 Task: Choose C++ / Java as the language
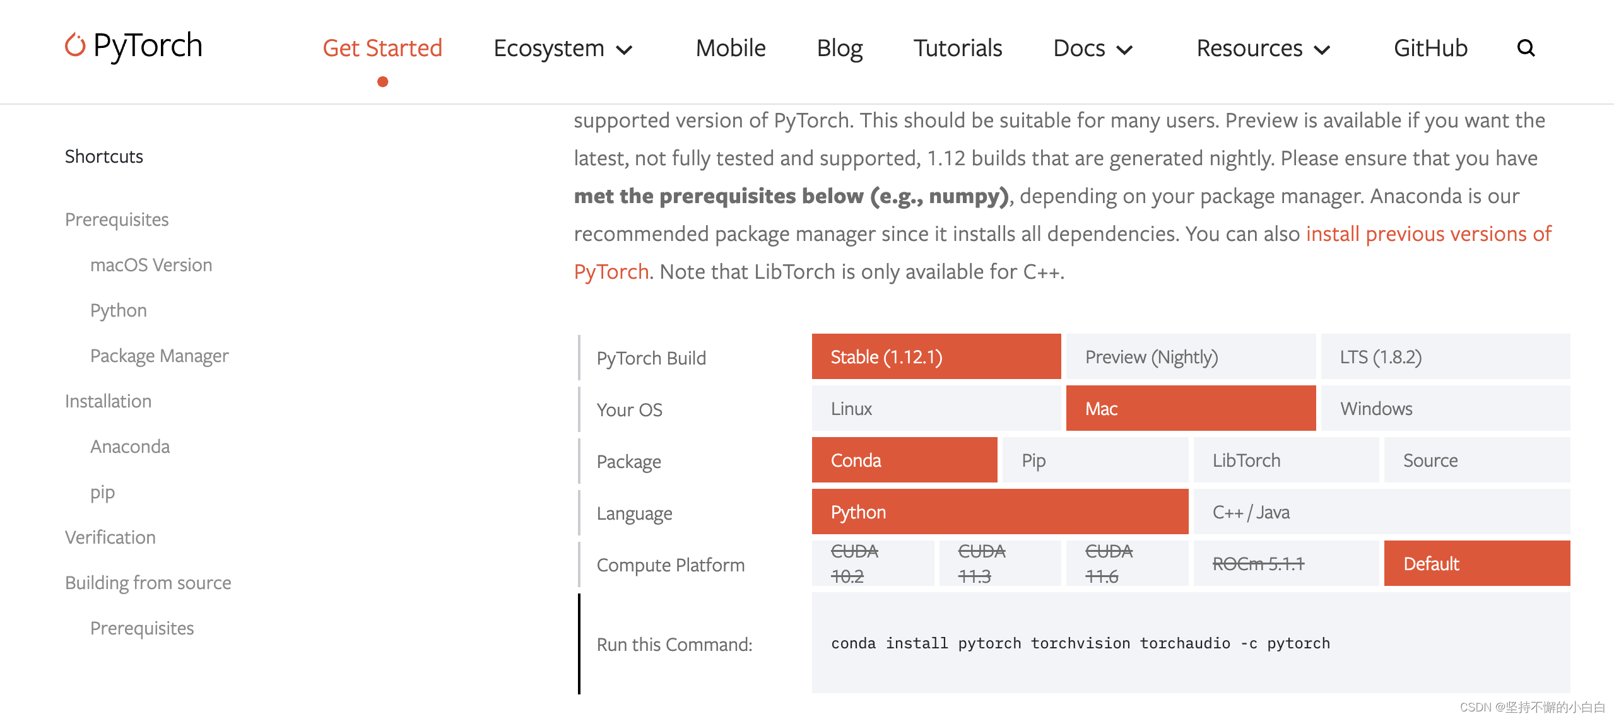pyautogui.click(x=1382, y=512)
